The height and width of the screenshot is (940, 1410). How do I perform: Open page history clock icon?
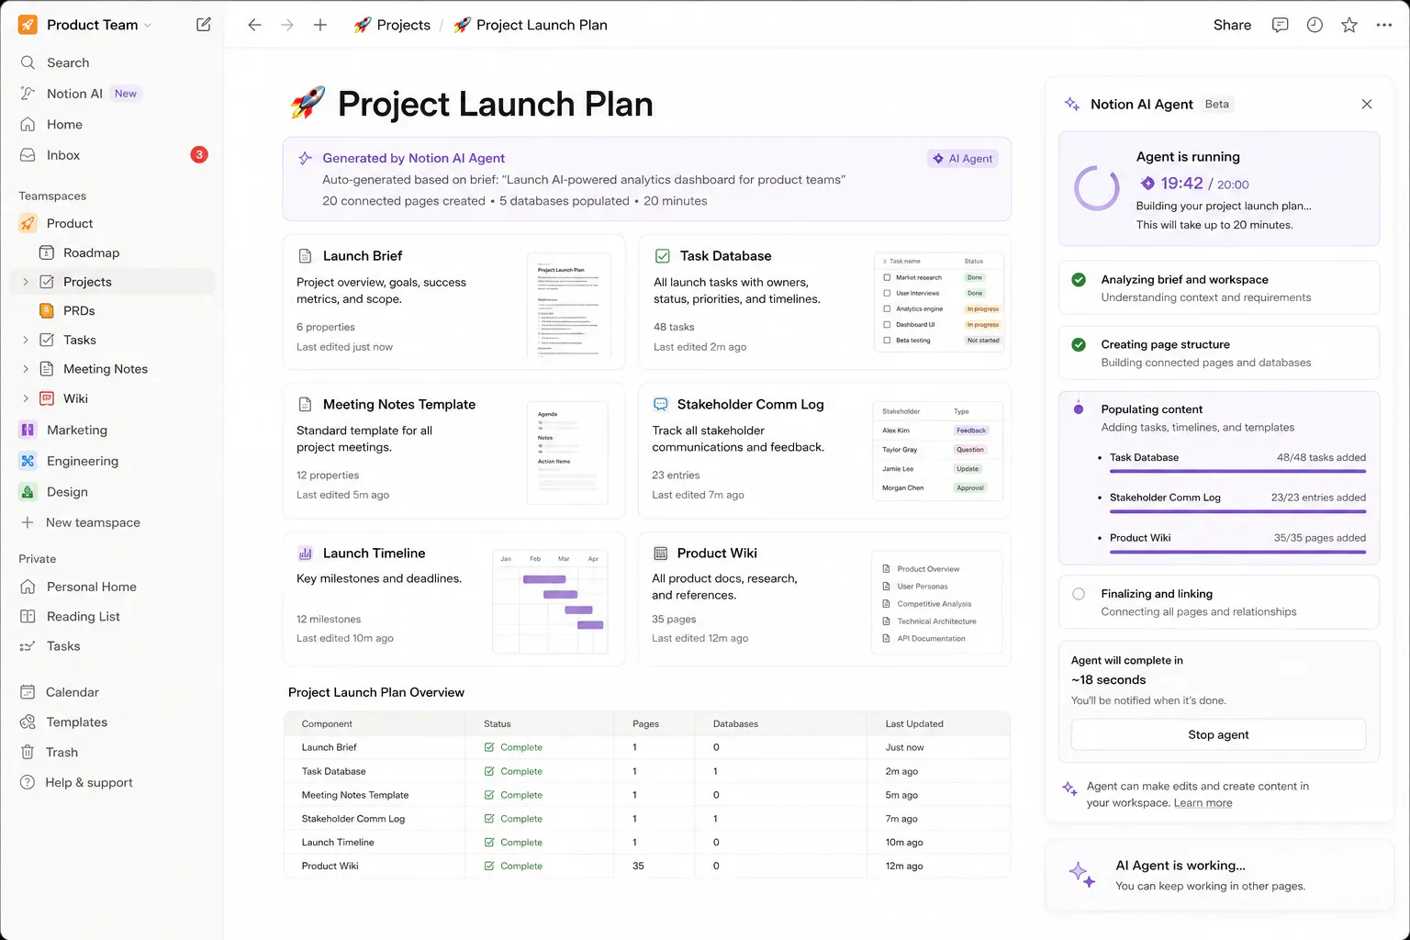point(1315,25)
